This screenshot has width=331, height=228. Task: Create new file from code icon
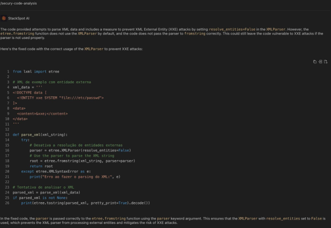tap(326, 62)
